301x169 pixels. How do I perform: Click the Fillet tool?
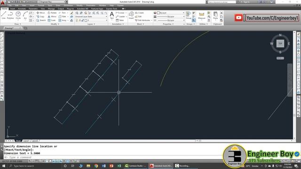(x=63, y=16)
